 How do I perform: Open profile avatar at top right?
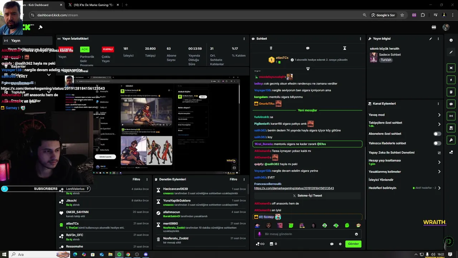[x=446, y=27]
